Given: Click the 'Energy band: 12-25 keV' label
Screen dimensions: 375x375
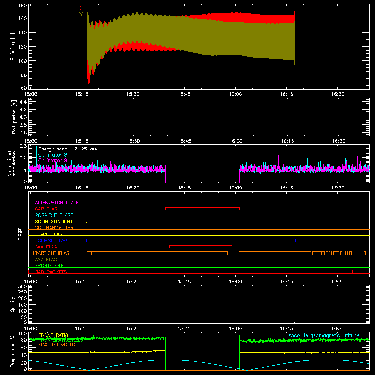Looking at the screenshot, I should coord(68,149).
